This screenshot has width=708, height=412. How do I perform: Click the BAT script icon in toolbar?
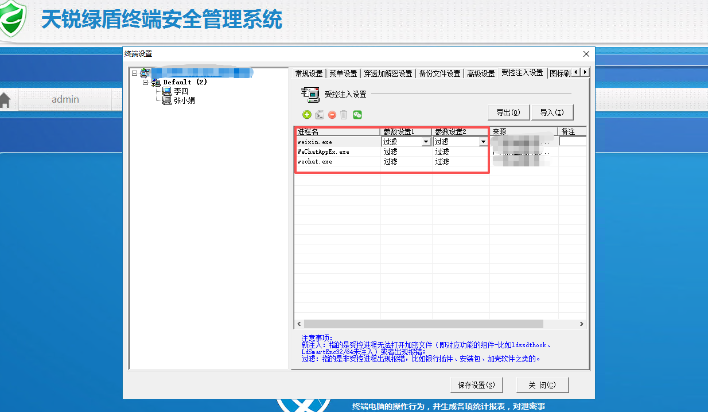pyautogui.click(x=320, y=115)
